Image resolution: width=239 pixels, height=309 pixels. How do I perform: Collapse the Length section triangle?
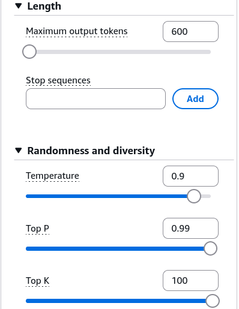pos(19,6)
